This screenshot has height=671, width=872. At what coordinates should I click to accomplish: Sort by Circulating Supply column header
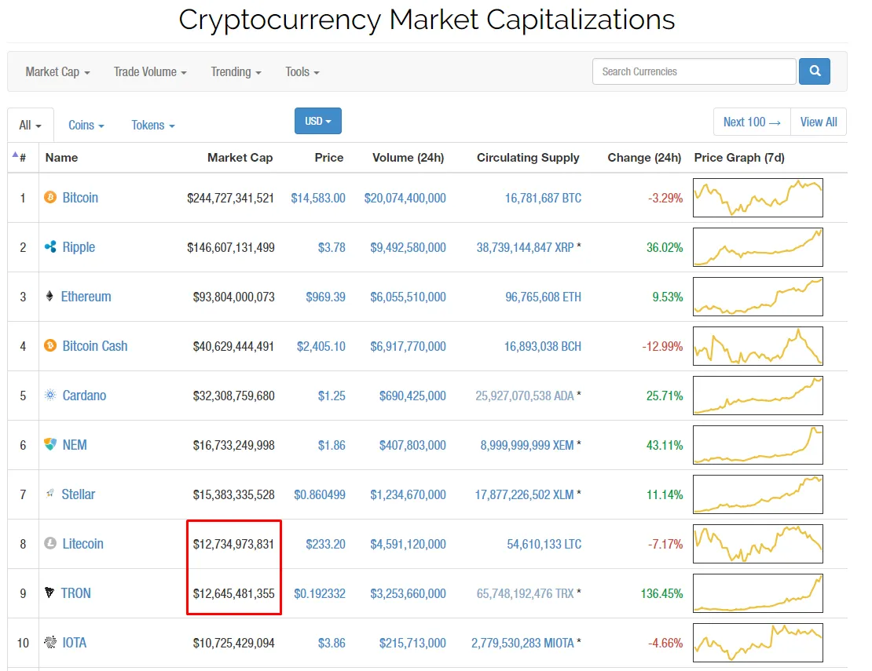click(x=528, y=157)
